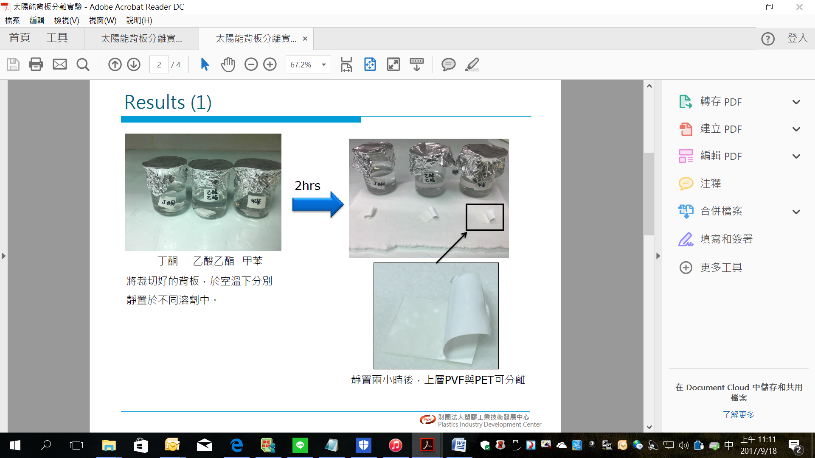
Task: Click the 登入 sign-in button
Action: (797, 38)
